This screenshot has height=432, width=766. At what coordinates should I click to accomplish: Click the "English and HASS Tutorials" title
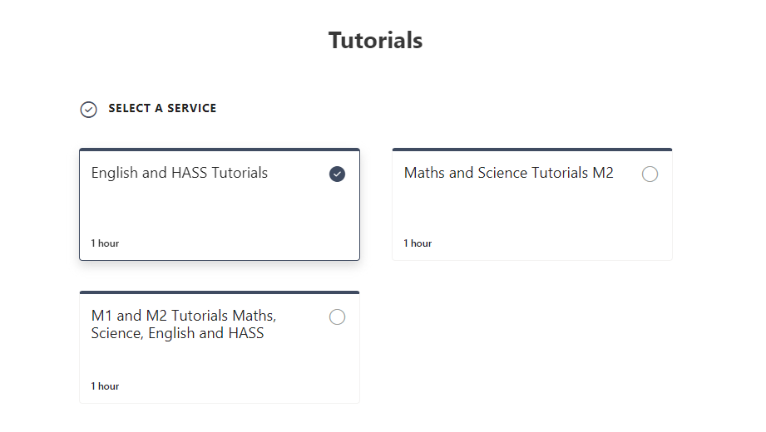point(180,173)
